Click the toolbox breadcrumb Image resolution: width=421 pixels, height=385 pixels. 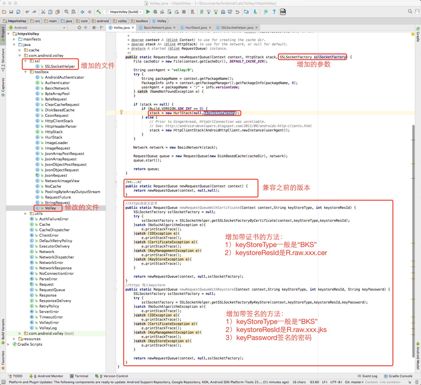140,21
